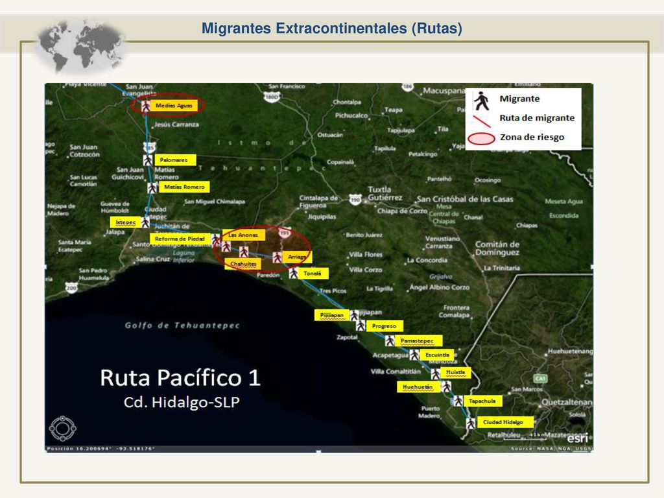Click the Tonalá yellow label
664x498 pixels.
coord(313,274)
